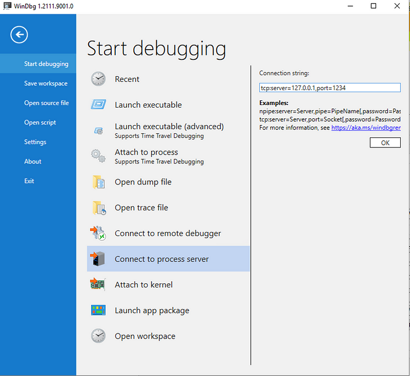Screen dimensions: 410x376
Task: Open the Open source file option
Action: click(38, 103)
